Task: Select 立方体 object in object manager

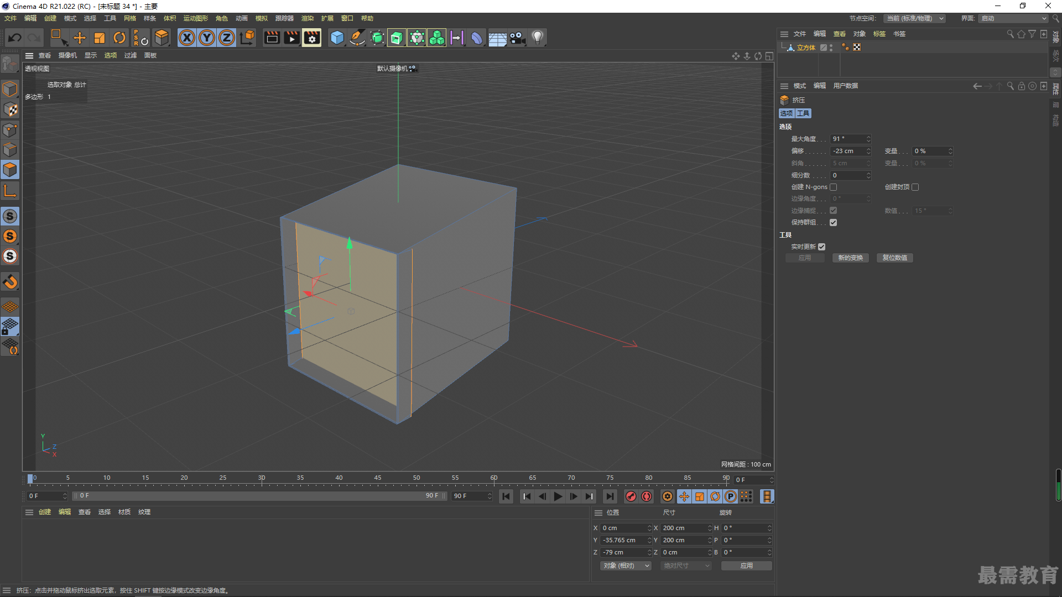Action: coord(806,48)
